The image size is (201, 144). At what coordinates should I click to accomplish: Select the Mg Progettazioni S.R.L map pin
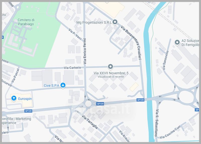pos(115,22)
